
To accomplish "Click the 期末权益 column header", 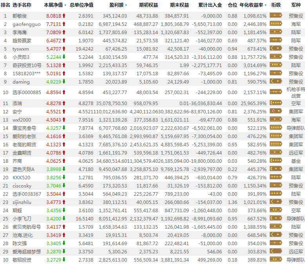I will 179,5.
